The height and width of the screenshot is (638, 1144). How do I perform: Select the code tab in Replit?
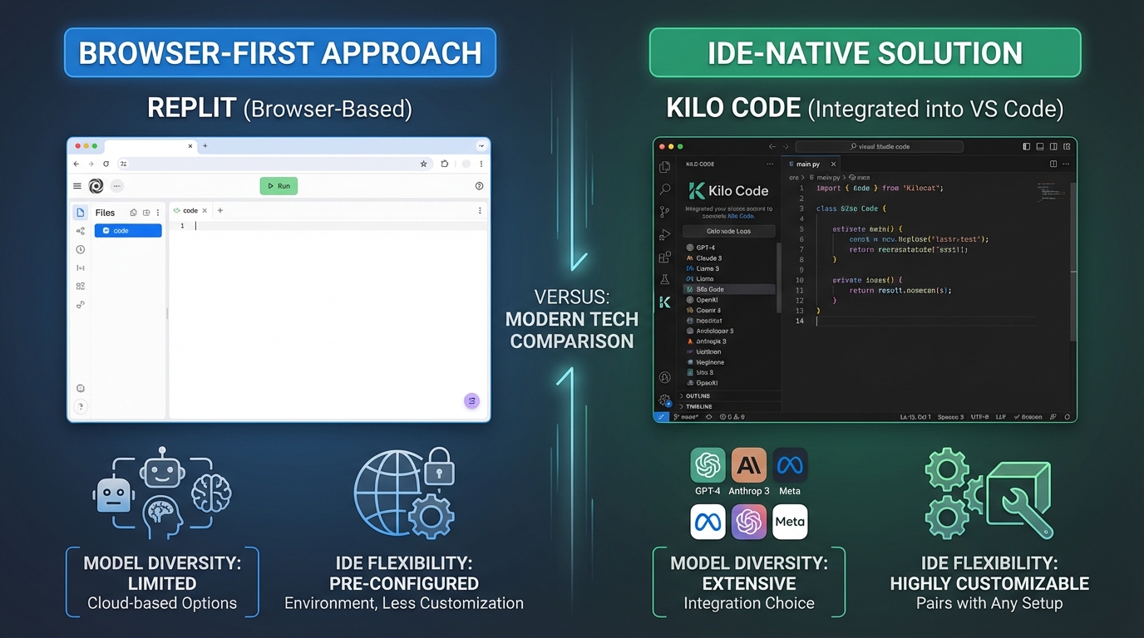tap(190, 210)
